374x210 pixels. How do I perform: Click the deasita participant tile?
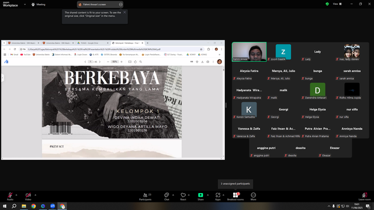tap(300, 148)
